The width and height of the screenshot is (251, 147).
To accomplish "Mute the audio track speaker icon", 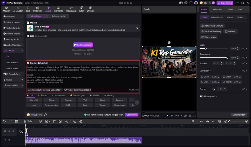I will [9, 140].
